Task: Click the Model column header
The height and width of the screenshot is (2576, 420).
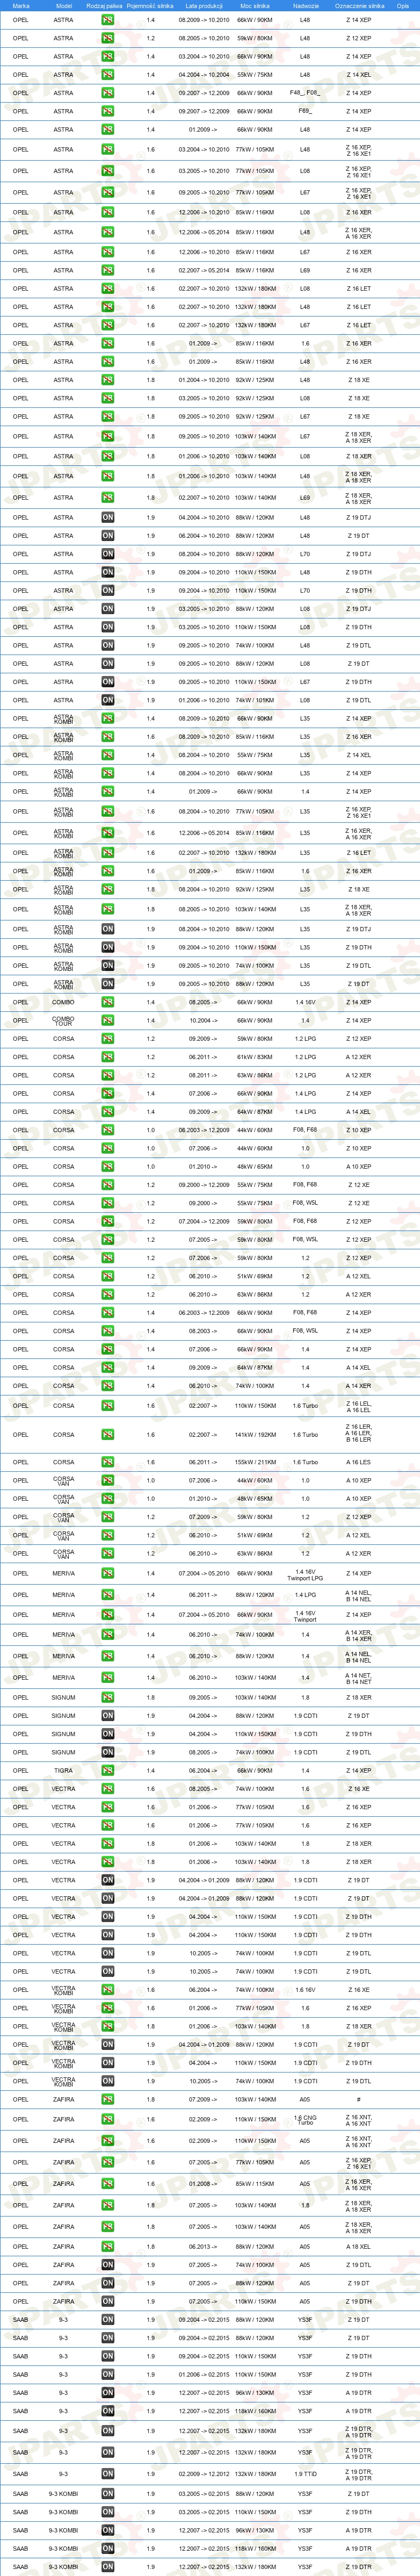Action: (x=63, y=6)
